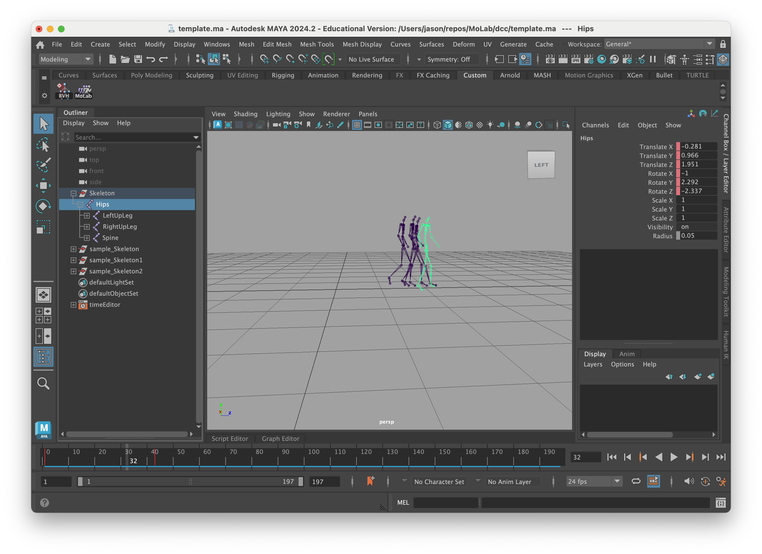Open the 24 fps frame rate dropdown

[594, 481]
